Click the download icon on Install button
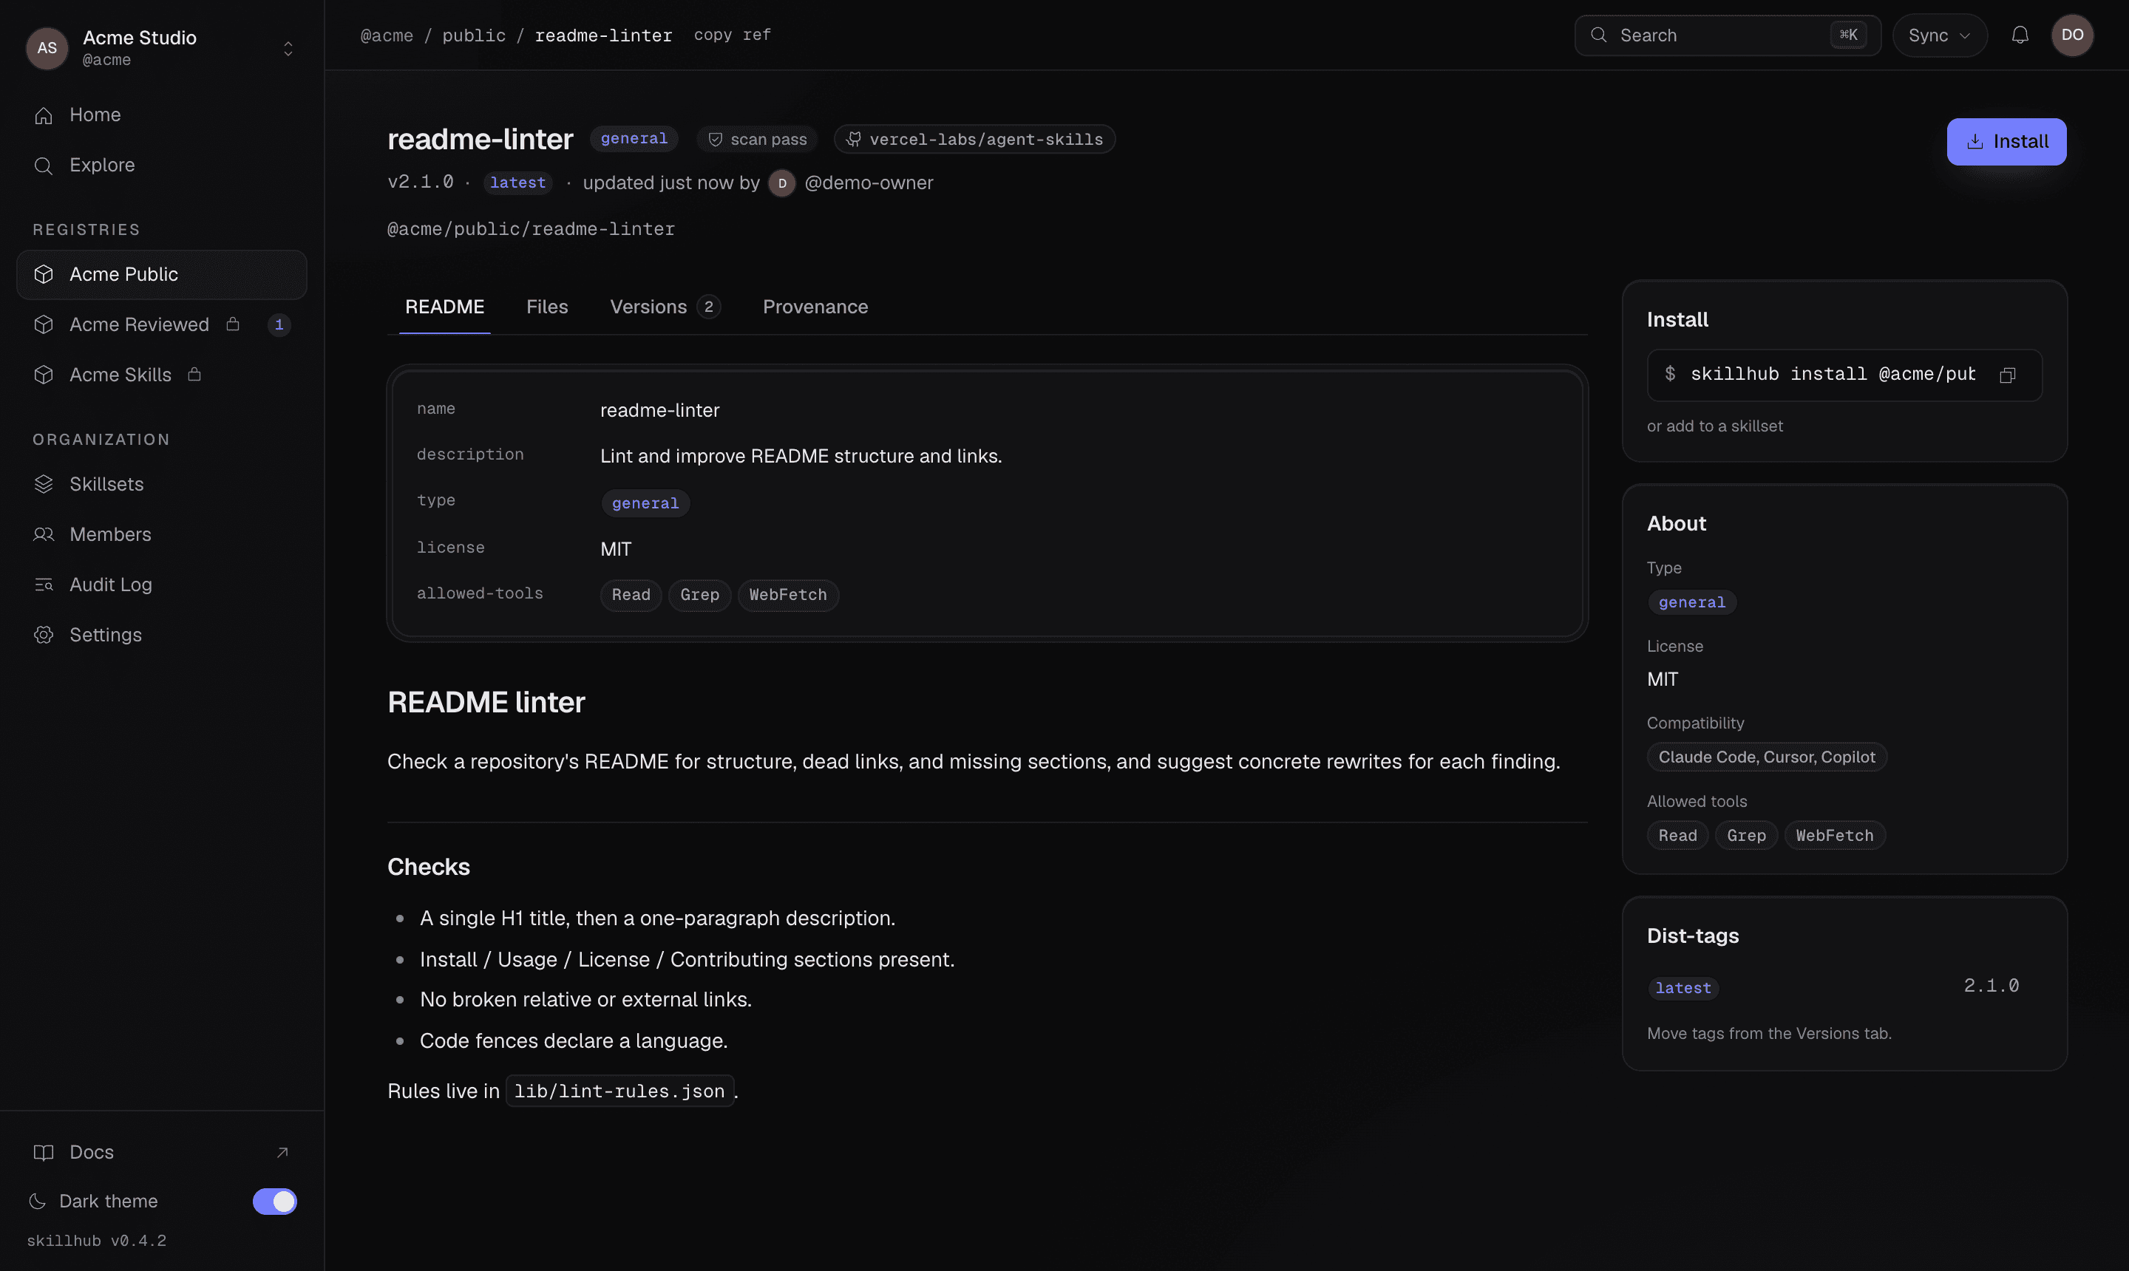The image size is (2129, 1271). tap(1974, 141)
